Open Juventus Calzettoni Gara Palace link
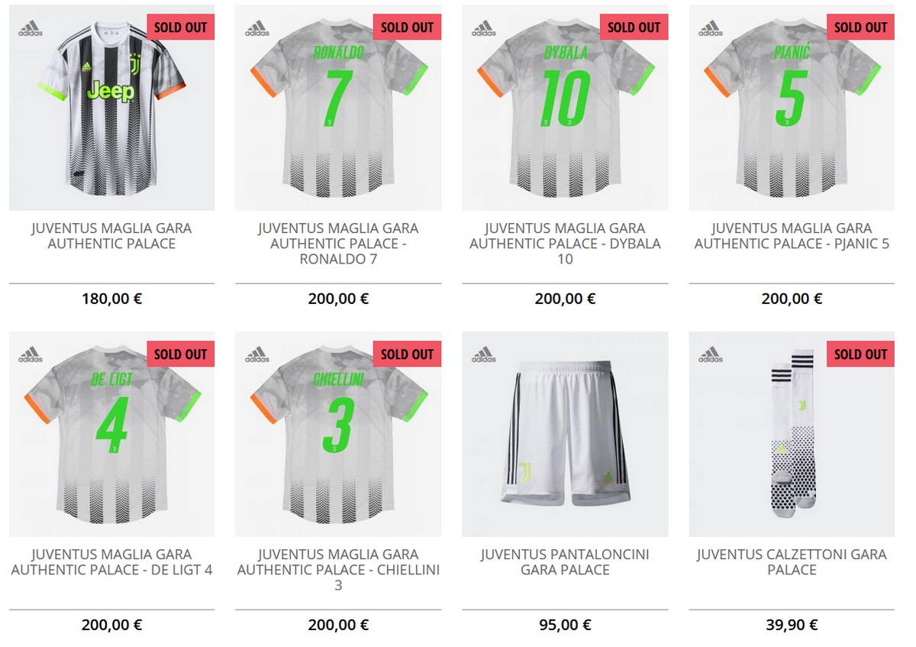The width and height of the screenshot is (916, 647). tap(792, 562)
